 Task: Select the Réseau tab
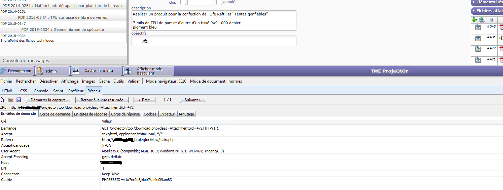[94, 91]
